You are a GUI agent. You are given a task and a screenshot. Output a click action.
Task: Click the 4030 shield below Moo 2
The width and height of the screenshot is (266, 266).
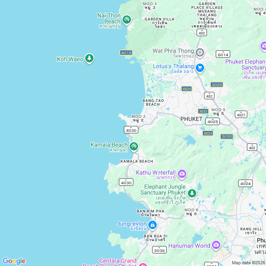click(x=131, y=130)
